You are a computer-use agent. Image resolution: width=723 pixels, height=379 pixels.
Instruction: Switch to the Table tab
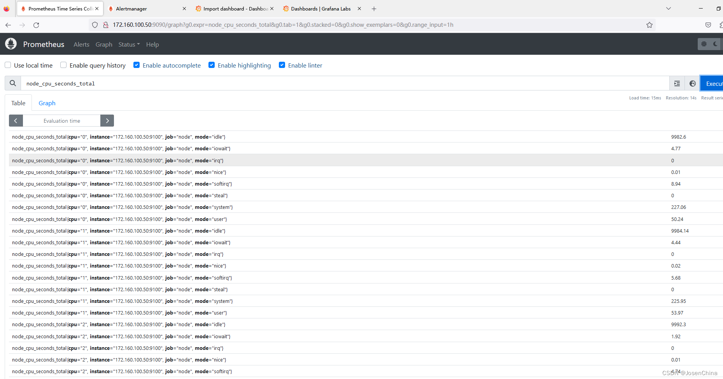(18, 103)
